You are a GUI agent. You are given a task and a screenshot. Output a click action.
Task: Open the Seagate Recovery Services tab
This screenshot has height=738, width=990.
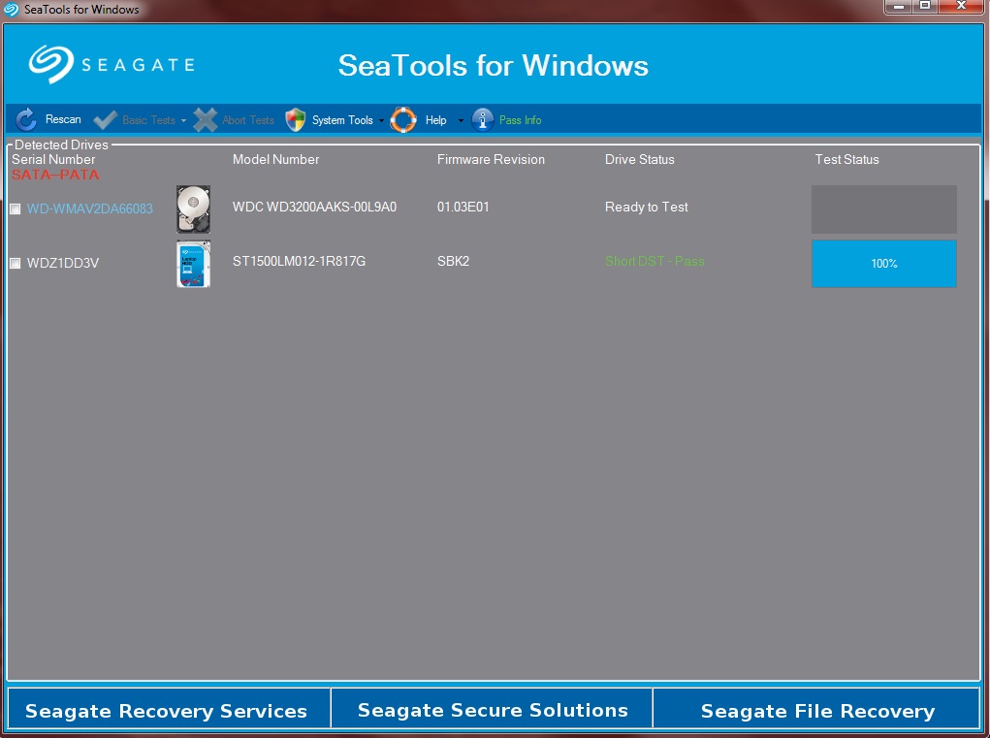tap(166, 711)
